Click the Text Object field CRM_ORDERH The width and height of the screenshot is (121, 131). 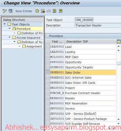[x=84, y=20]
